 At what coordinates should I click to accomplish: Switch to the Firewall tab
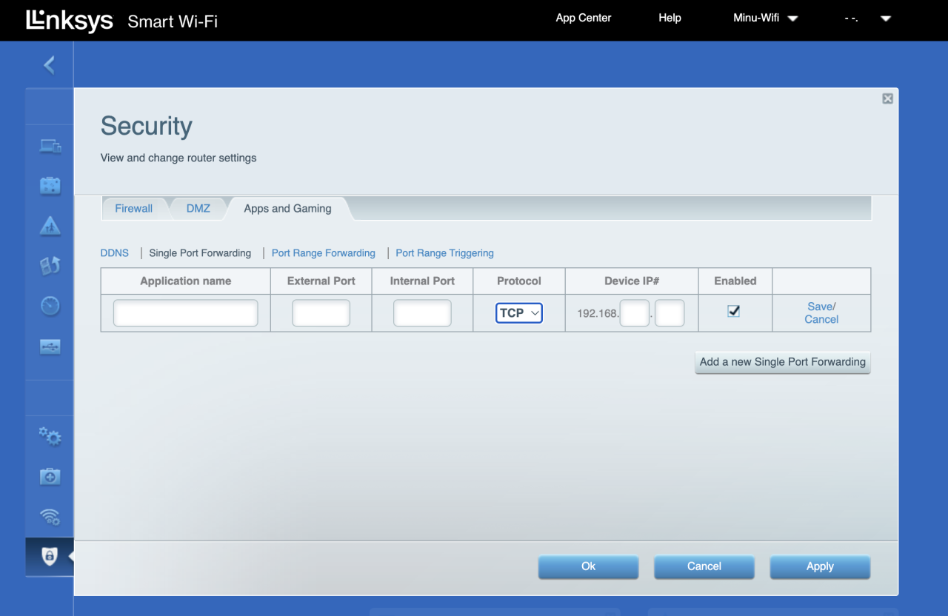click(133, 208)
